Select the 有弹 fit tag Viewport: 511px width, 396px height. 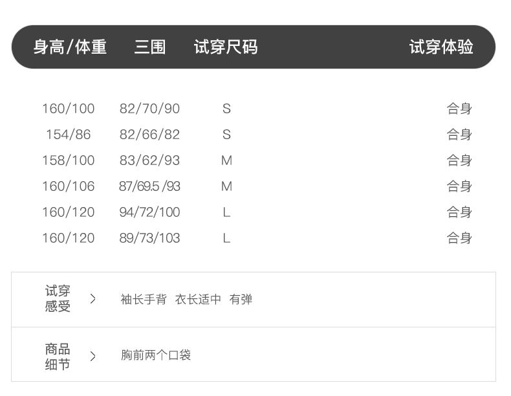[x=241, y=300]
